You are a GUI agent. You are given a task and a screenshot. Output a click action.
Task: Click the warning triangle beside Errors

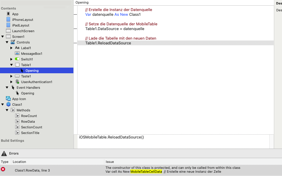pos(4,153)
